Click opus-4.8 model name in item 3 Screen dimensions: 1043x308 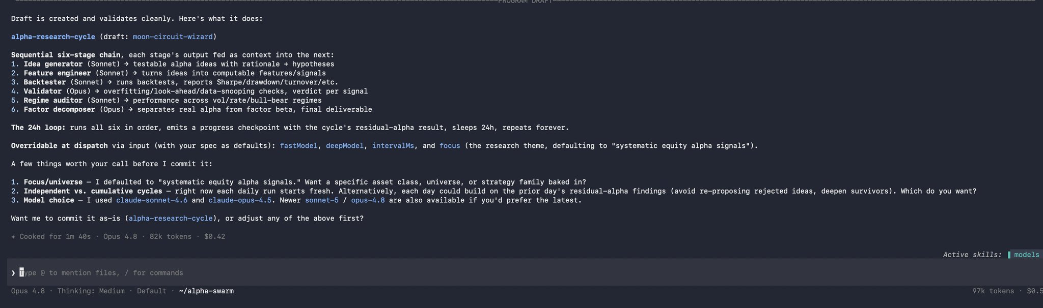click(x=368, y=200)
